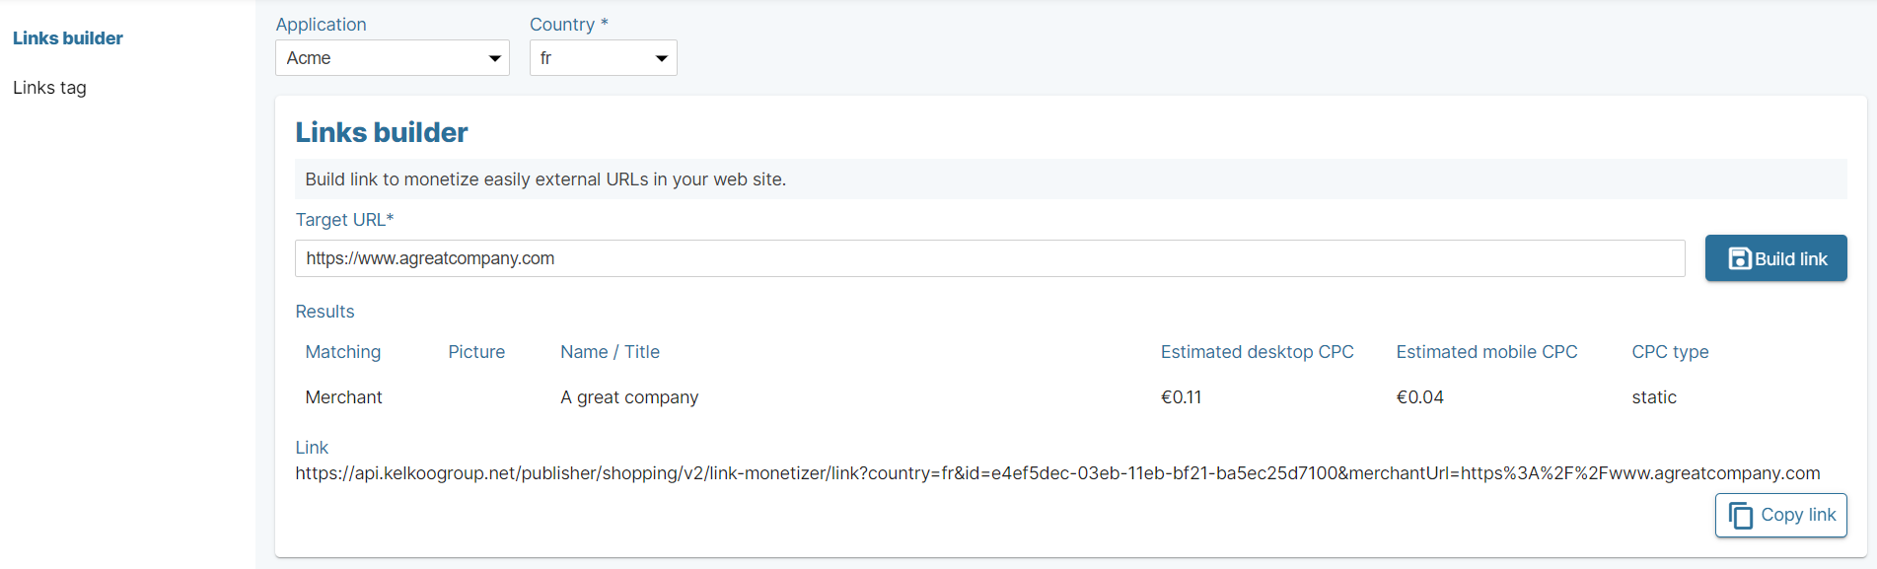Select the CPC type column header

pyautogui.click(x=1670, y=352)
